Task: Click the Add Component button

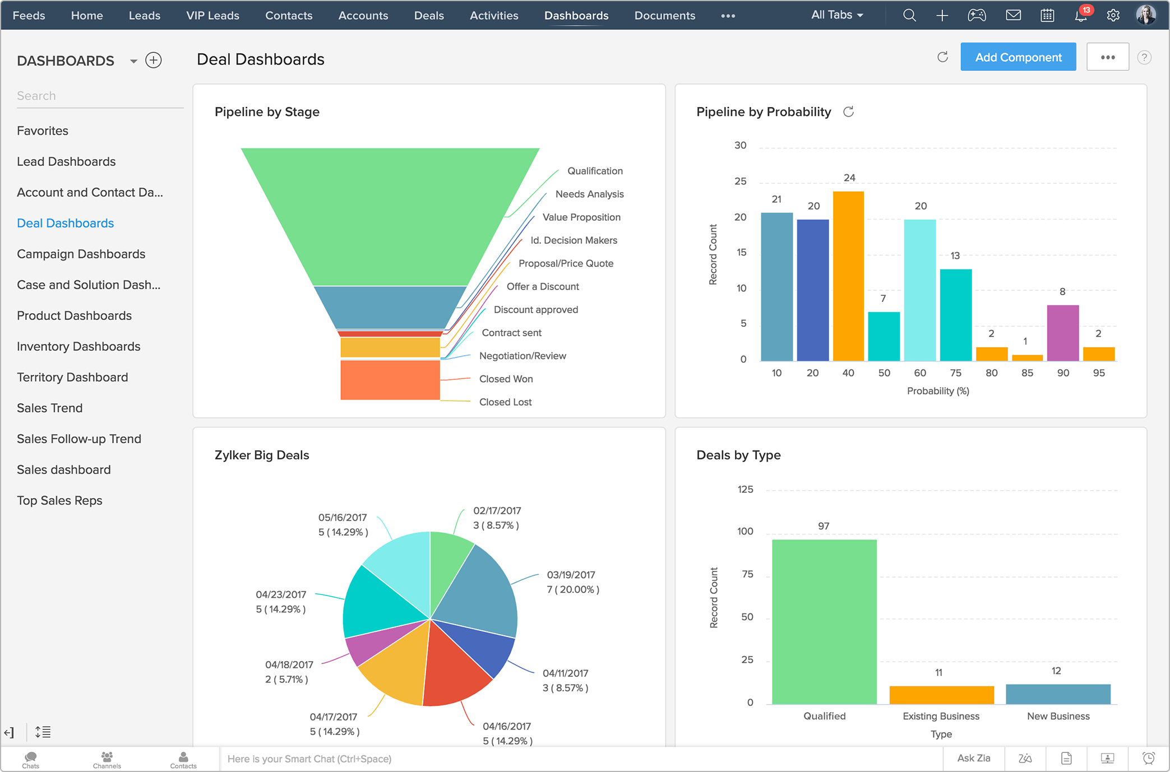Action: (1018, 57)
